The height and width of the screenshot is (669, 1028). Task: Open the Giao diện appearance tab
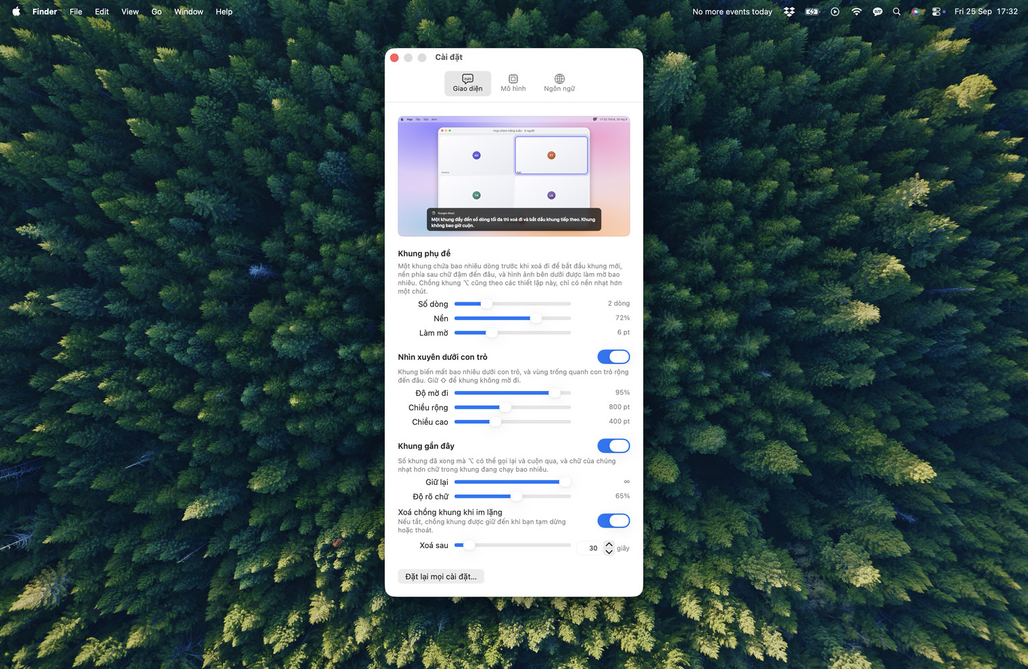(467, 83)
